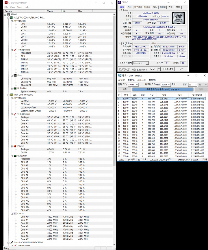Click the Voltages icon under ASUSTeK board

point(15,21)
